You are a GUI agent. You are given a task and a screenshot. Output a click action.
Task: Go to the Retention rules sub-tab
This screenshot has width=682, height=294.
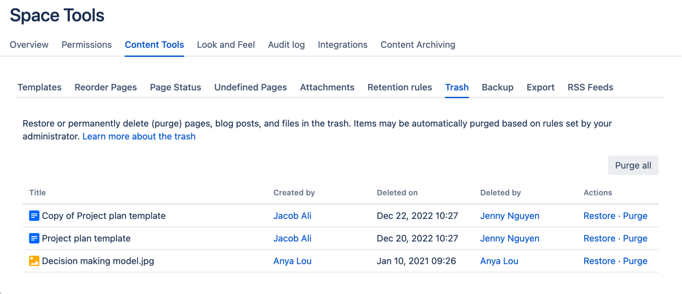399,87
